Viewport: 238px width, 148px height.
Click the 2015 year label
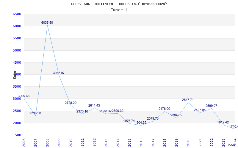(x=129, y=142)
